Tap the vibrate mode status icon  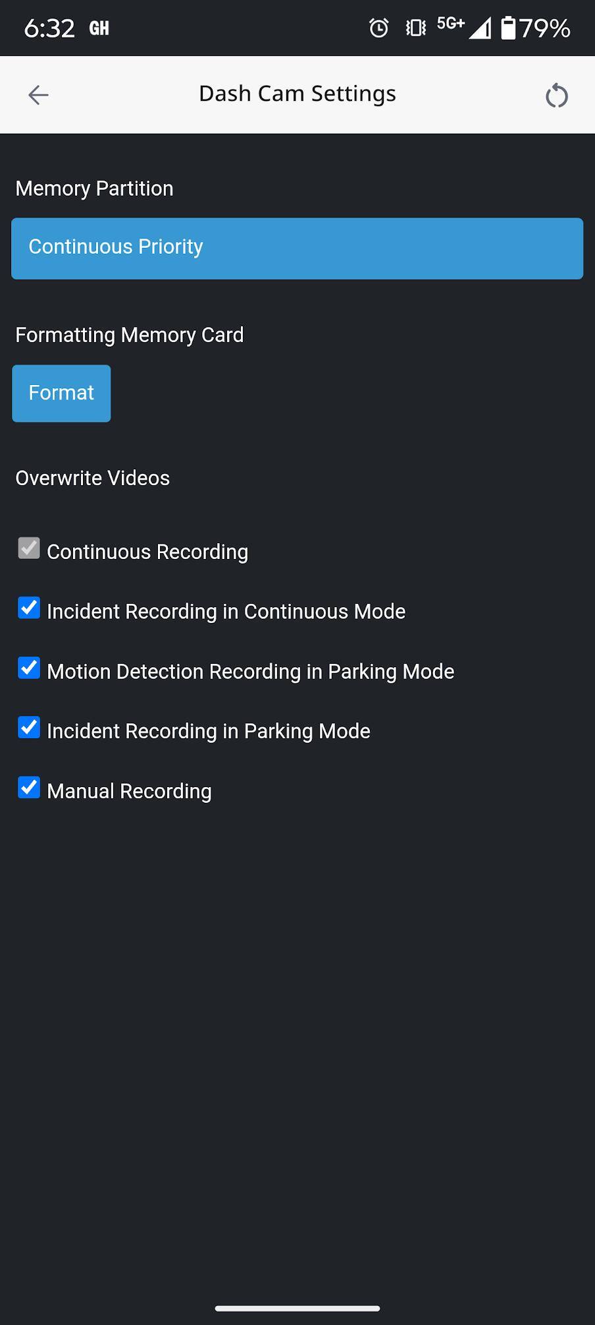coord(415,28)
